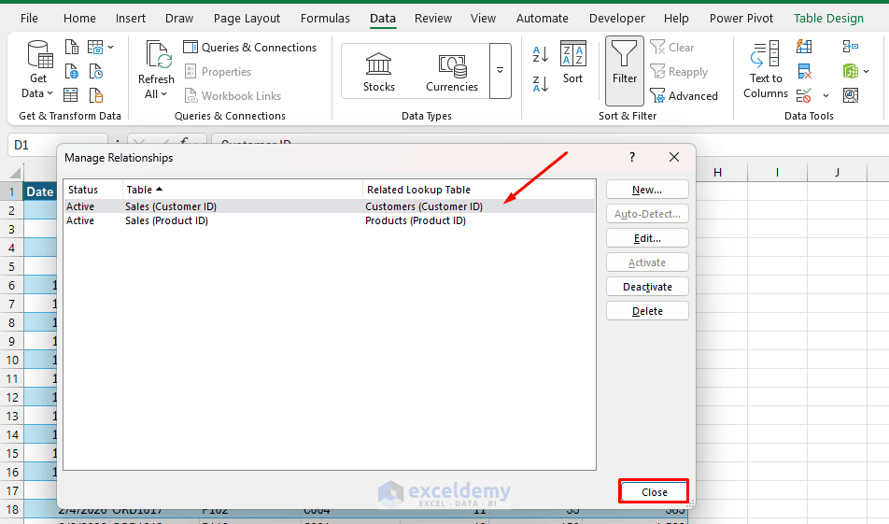
Task: Click the Status column header
Action: click(x=93, y=190)
